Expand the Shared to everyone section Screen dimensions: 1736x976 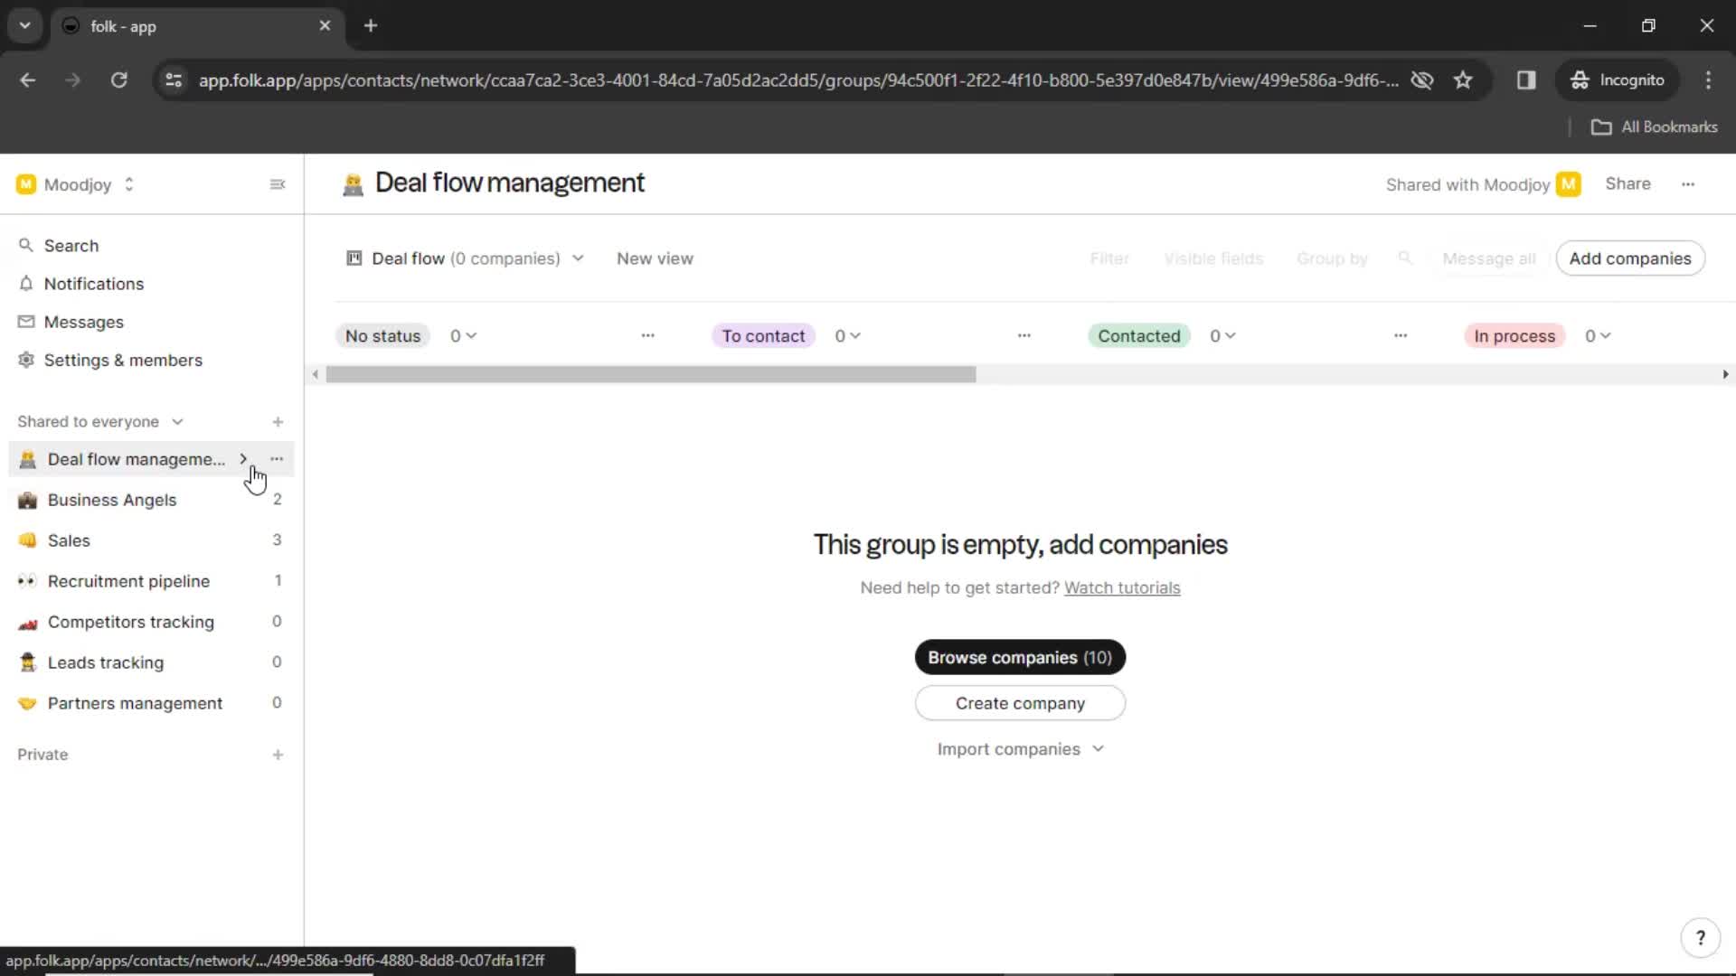(x=176, y=420)
